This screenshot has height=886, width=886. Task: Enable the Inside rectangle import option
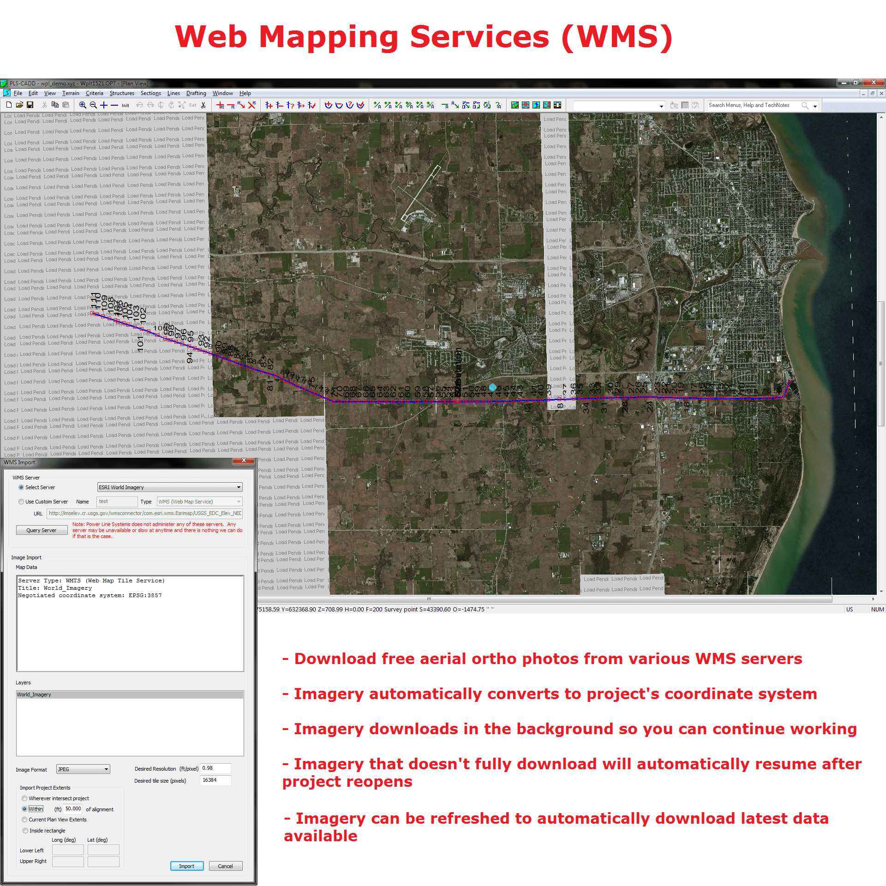click(25, 831)
